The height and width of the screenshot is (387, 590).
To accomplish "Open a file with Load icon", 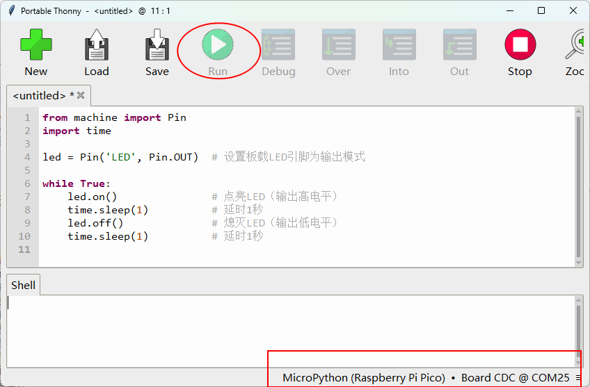I will coord(97,44).
